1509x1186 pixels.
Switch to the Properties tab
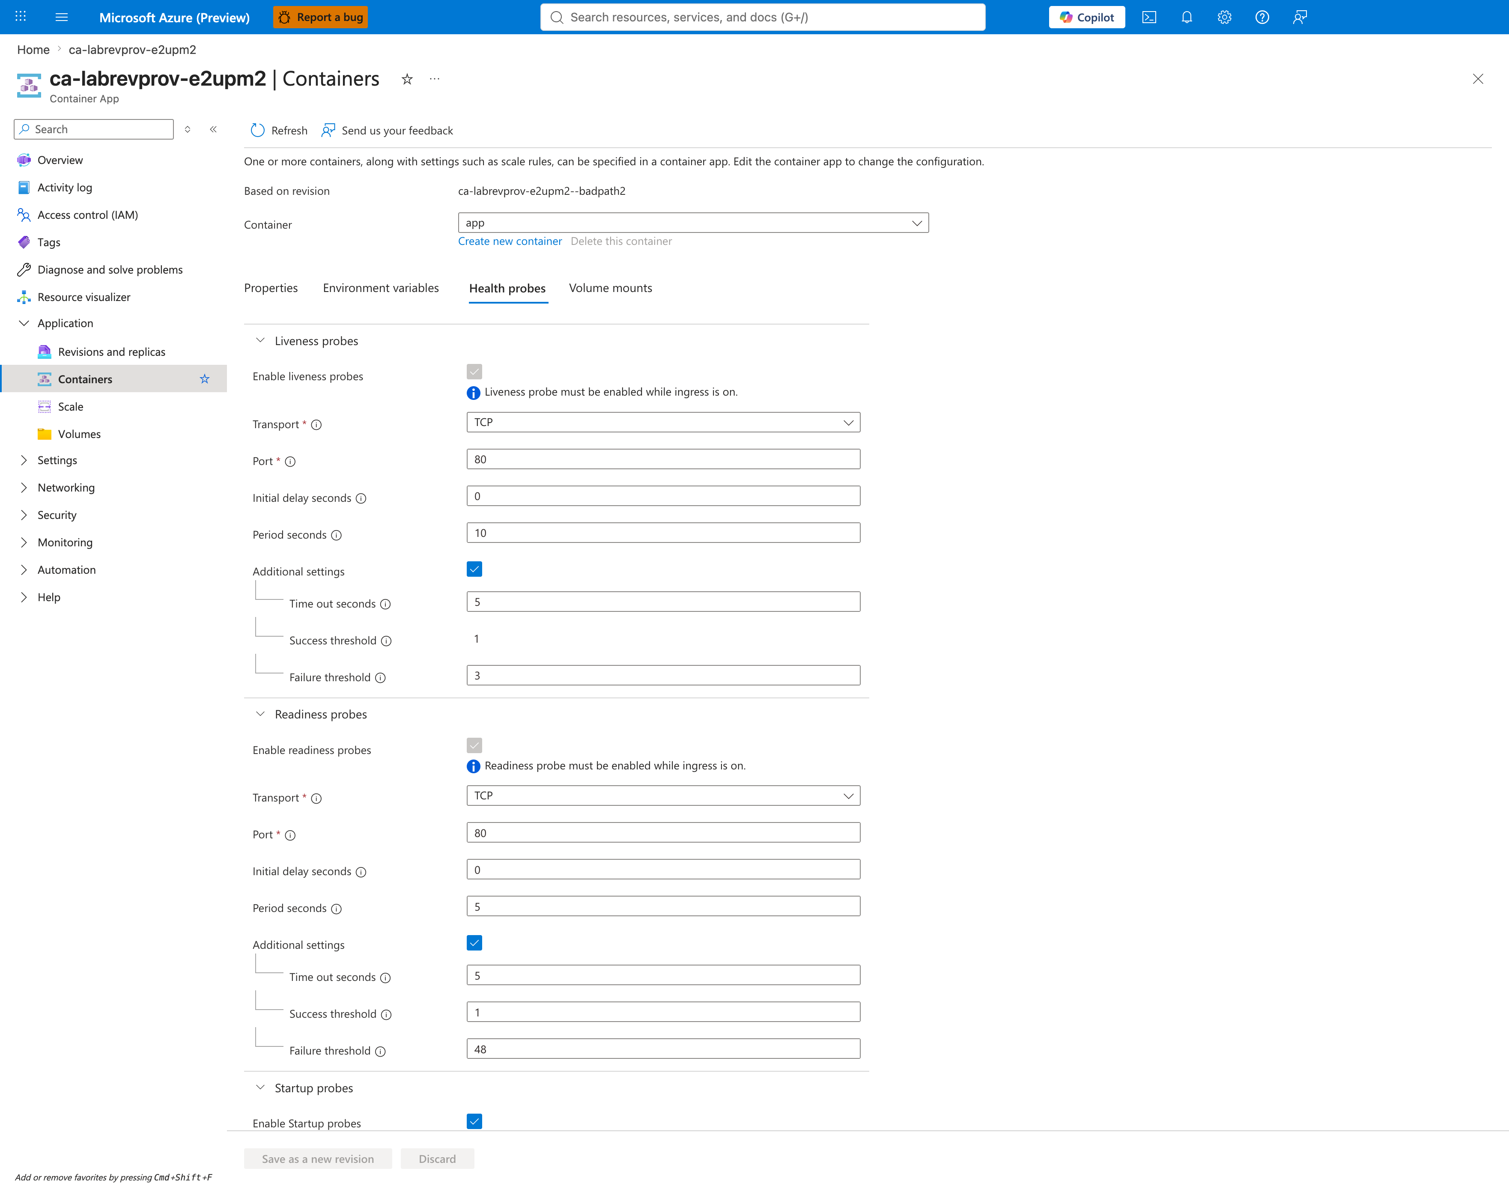[x=271, y=288]
